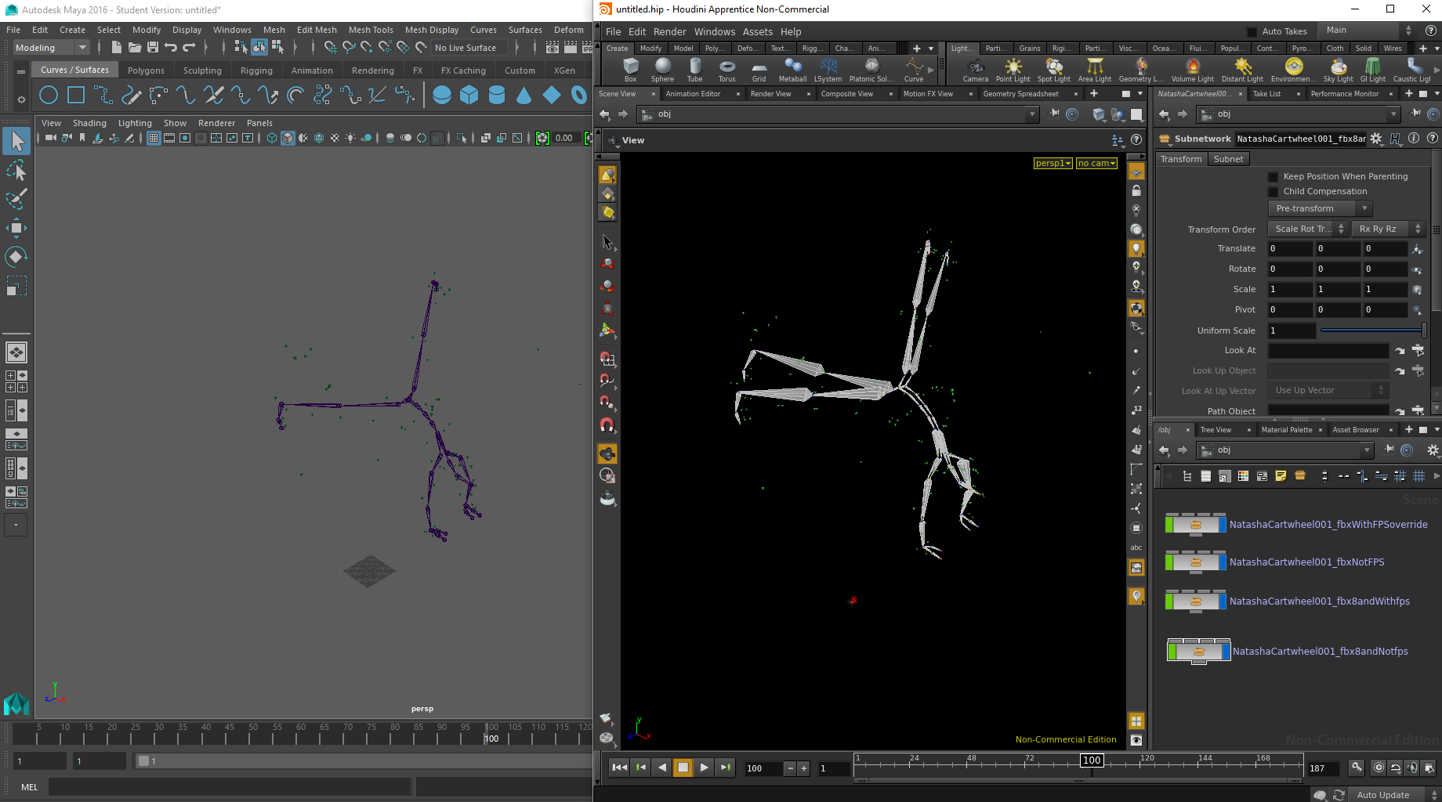Select the NatashaCartwheel001_fbxNotFPS node

click(1196, 562)
